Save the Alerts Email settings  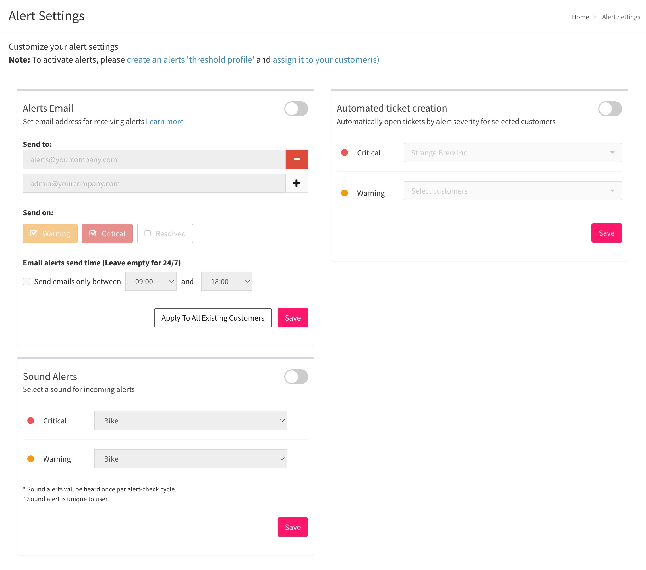click(x=293, y=318)
